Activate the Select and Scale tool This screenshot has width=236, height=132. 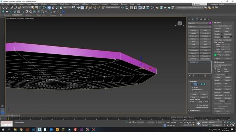point(57,8)
